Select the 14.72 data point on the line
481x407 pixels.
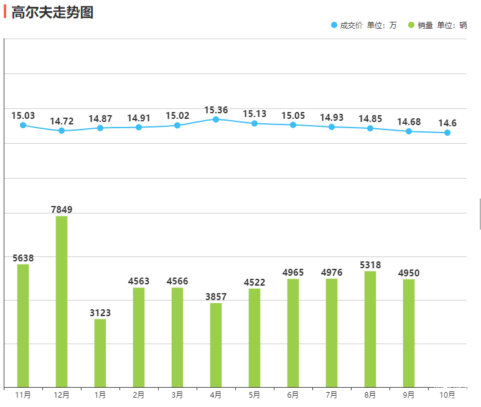click(62, 131)
